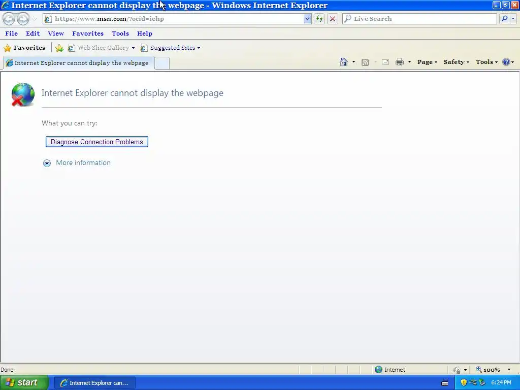Click the Forward navigation arrow

click(x=23, y=19)
